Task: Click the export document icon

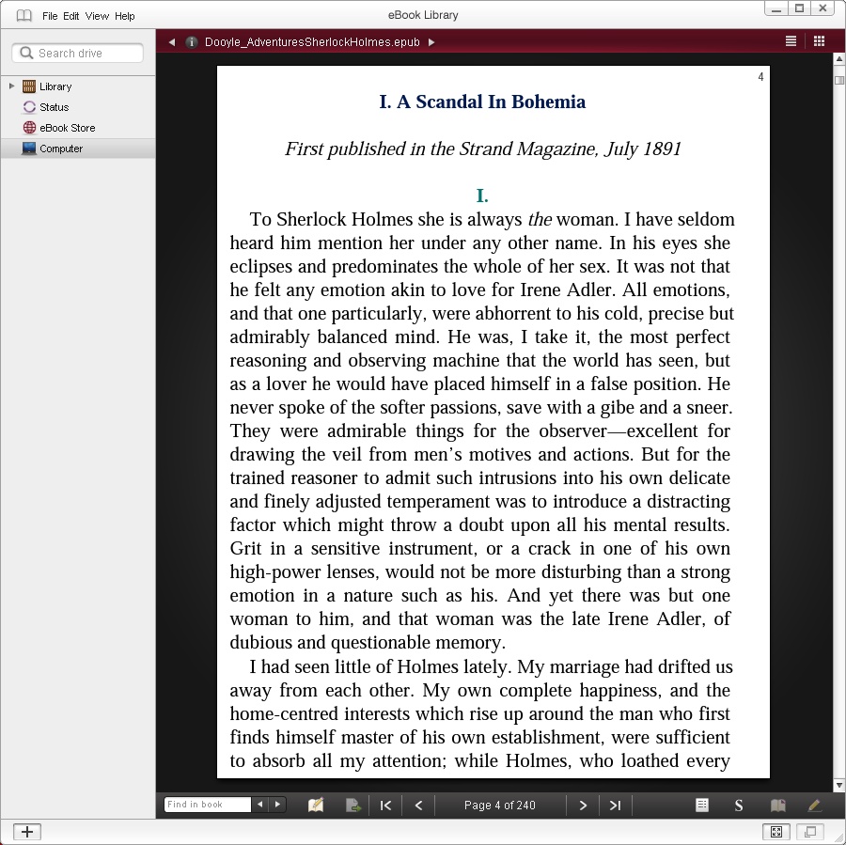Action: [352, 806]
